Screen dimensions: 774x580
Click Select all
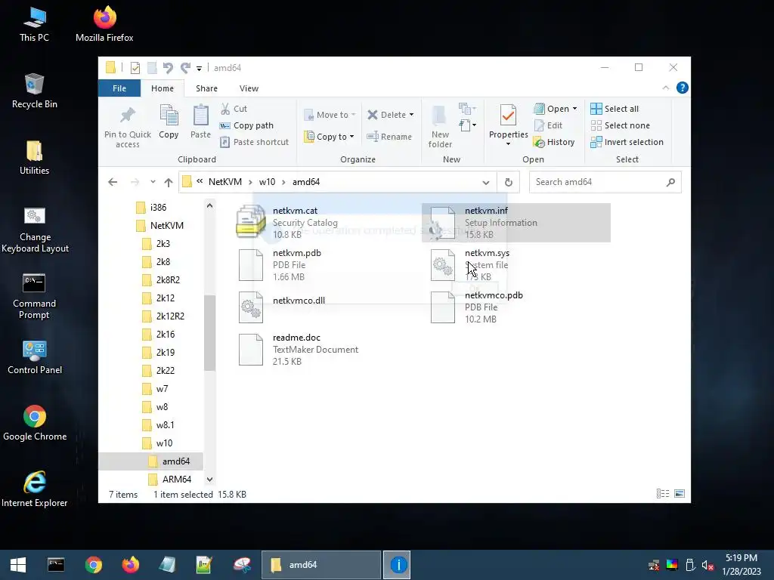pos(615,109)
